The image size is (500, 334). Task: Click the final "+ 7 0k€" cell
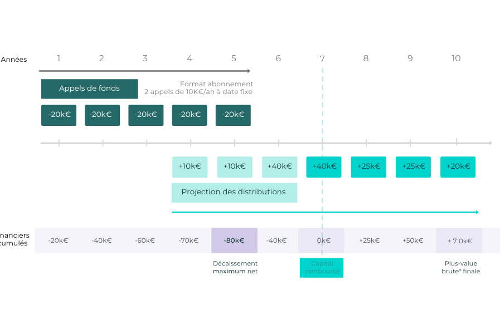click(459, 240)
